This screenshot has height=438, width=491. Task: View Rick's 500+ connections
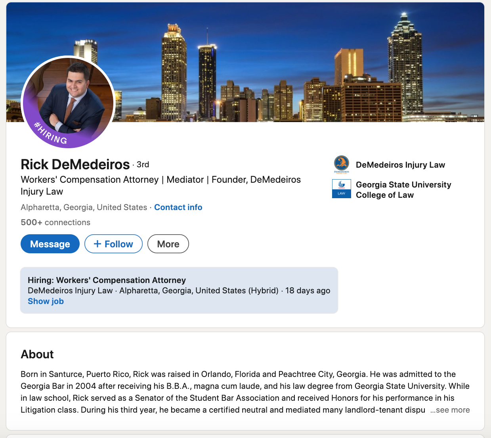pos(55,222)
